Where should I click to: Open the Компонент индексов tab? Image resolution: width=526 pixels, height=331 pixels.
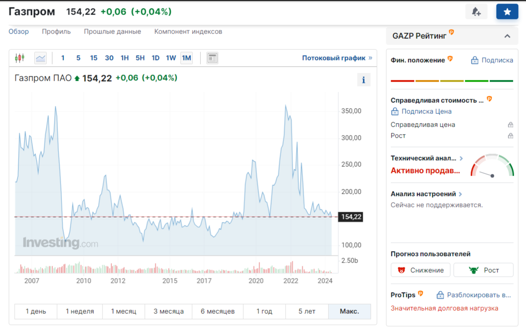[x=188, y=31]
